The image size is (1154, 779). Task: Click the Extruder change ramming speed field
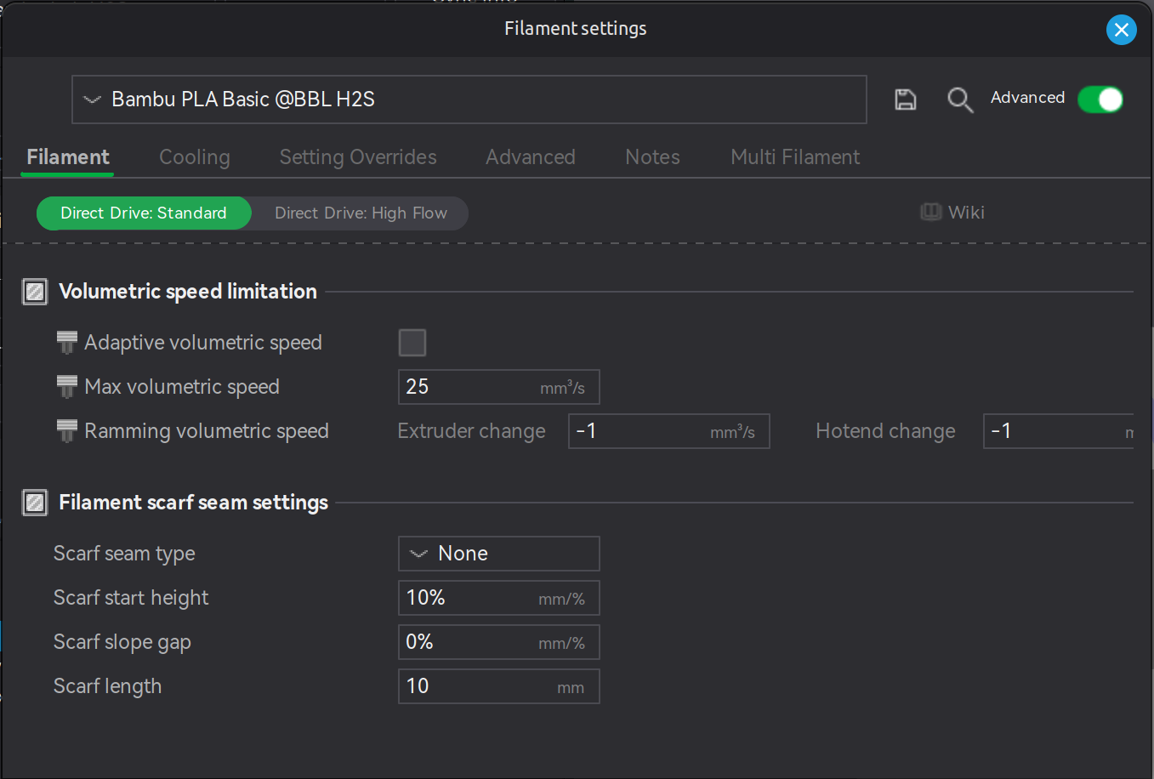tap(669, 431)
